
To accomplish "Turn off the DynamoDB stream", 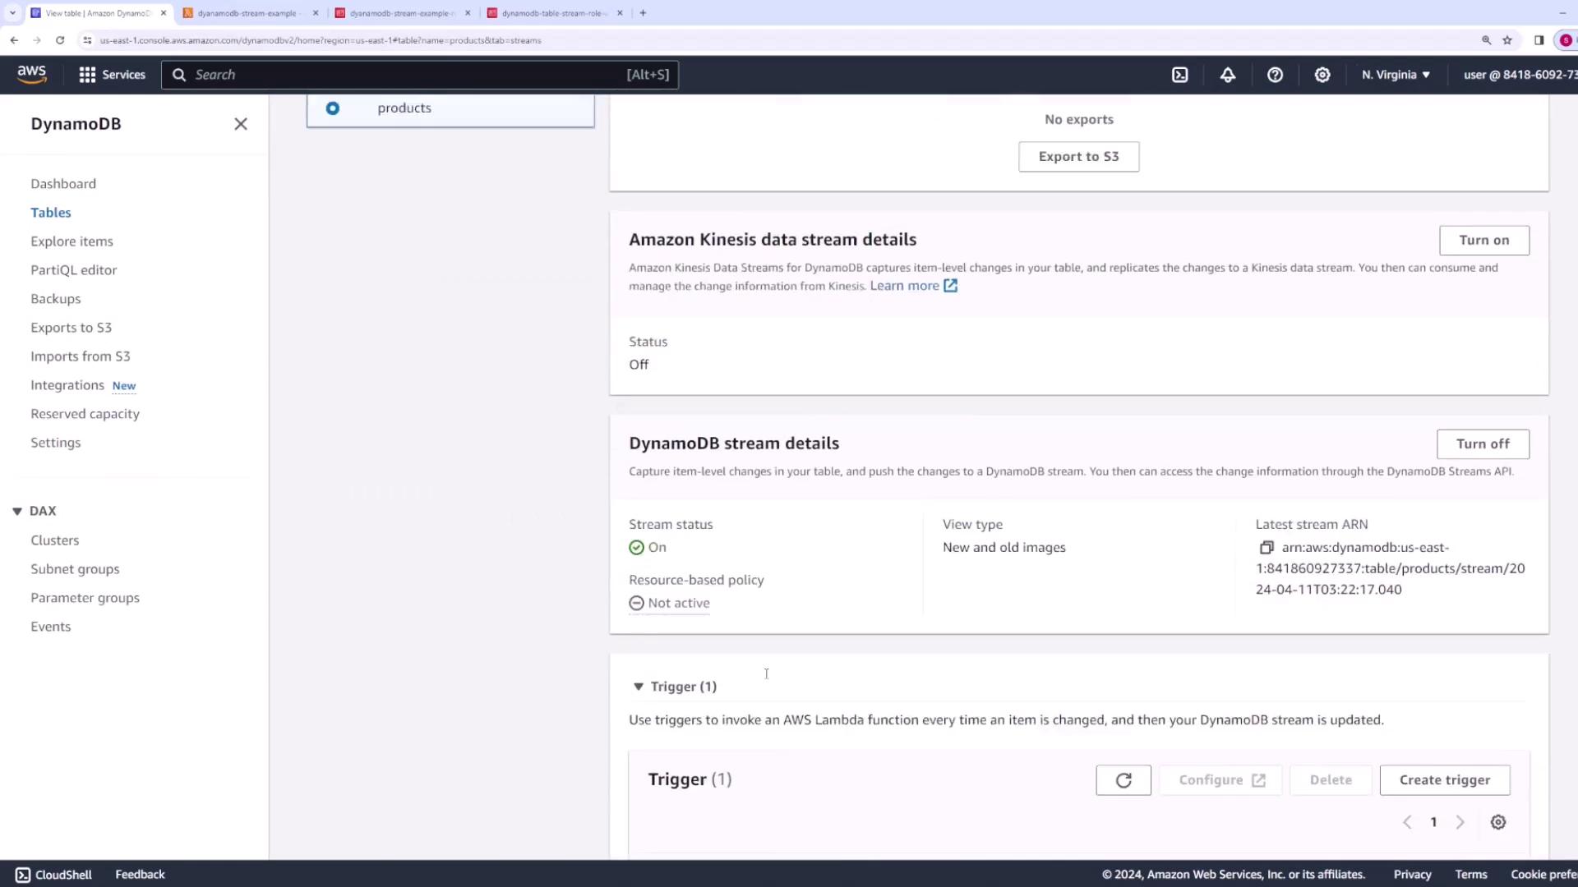I will pos(1482,444).
